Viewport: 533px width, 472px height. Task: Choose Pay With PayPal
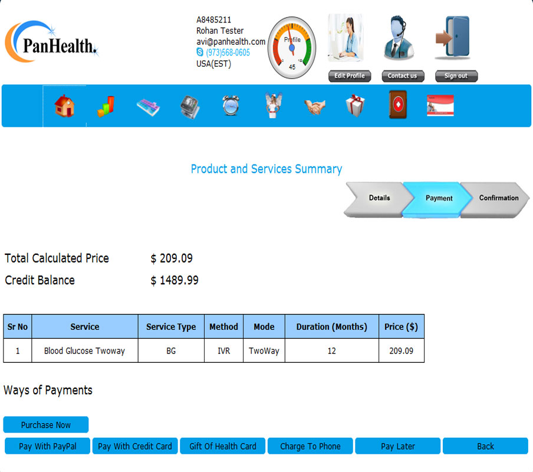tap(48, 446)
